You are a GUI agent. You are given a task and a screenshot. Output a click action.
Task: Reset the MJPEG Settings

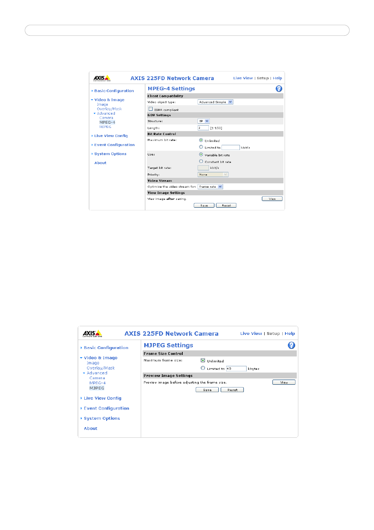232,390
